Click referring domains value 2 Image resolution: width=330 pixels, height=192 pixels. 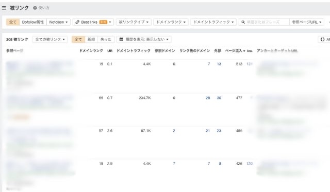(x=174, y=131)
